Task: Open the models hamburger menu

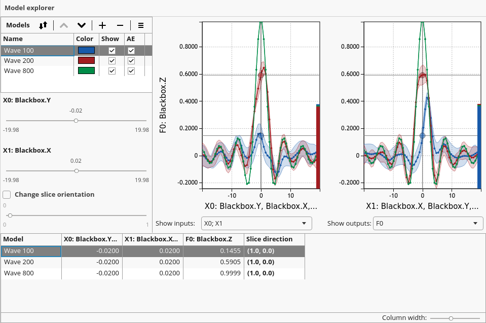Action: tap(141, 25)
